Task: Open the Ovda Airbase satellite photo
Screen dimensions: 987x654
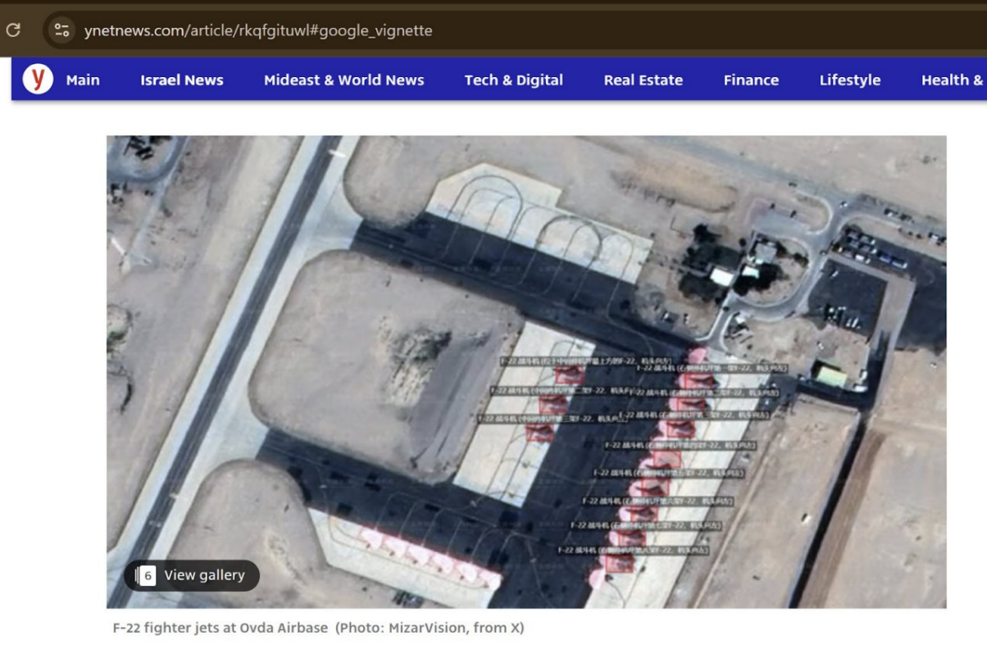Action: tap(526, 372)
